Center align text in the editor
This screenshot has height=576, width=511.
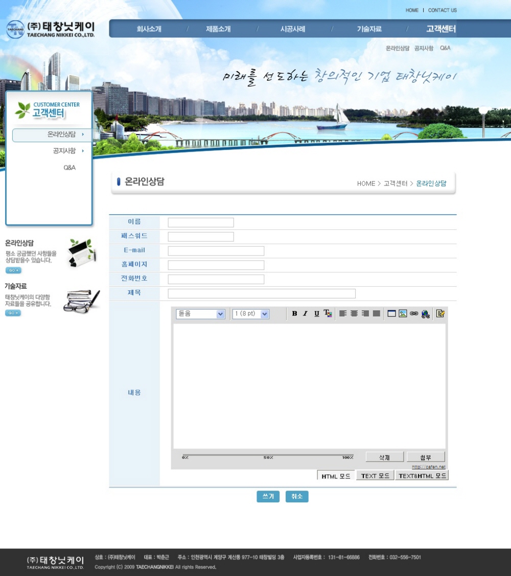pyautogui.click(x=354, y=314)
